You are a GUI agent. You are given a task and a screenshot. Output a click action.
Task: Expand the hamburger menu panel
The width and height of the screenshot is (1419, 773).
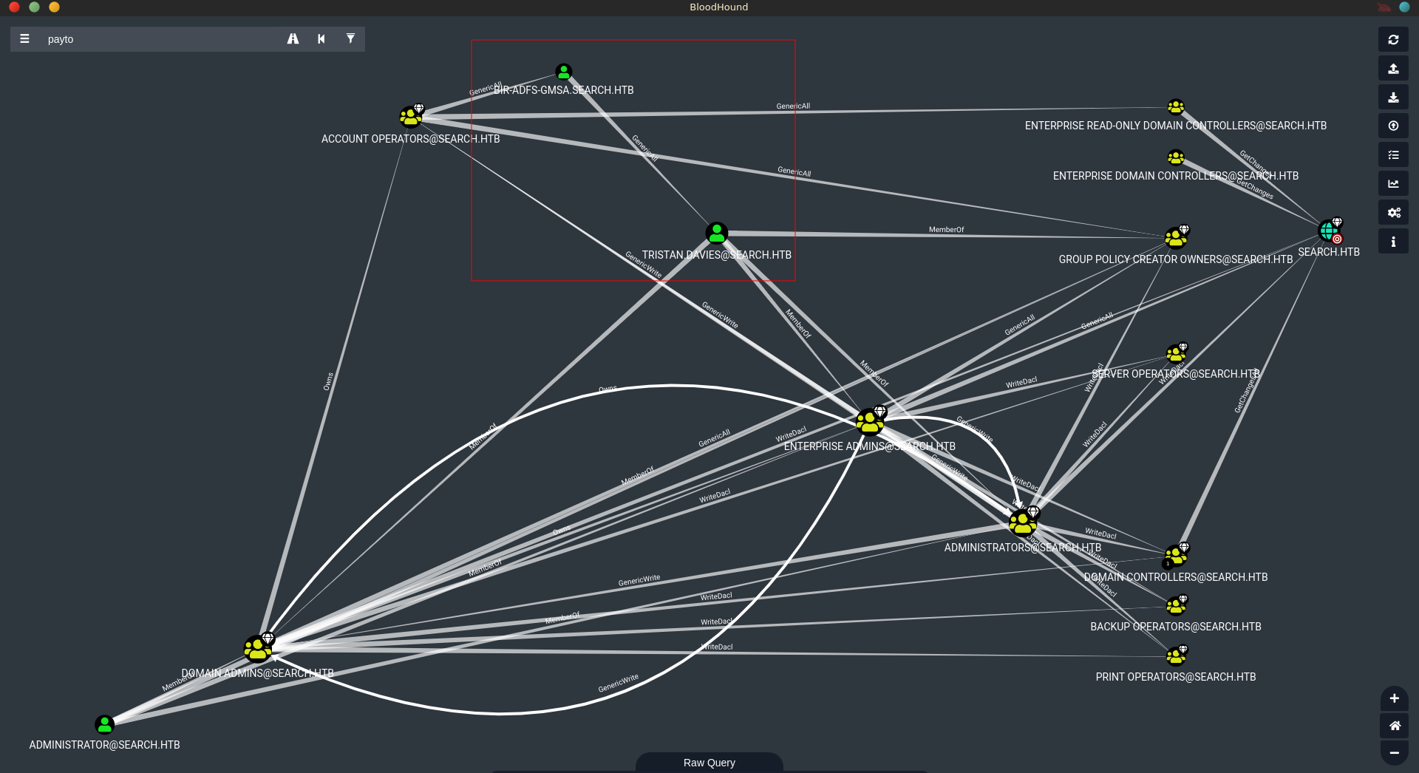25,39
